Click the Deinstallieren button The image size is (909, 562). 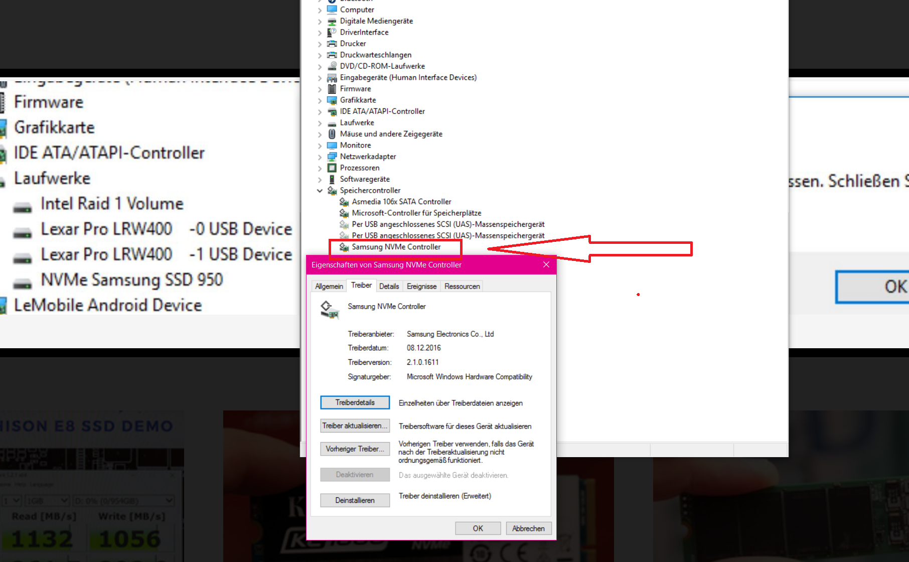pos(355,500)
